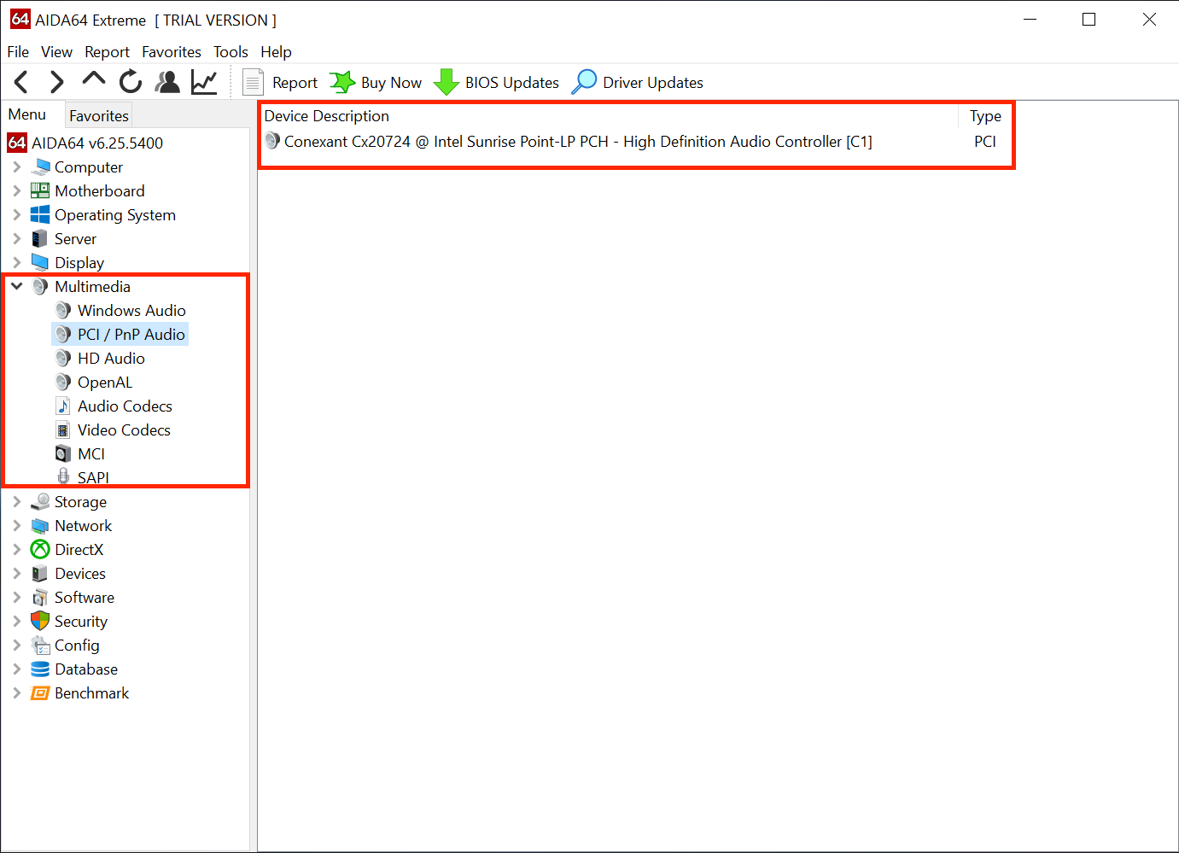Image resolution: width=1179 pixels, height=853 pixels.
Task: Sort by the Device Description column header
Action: [x=327, y=116]
